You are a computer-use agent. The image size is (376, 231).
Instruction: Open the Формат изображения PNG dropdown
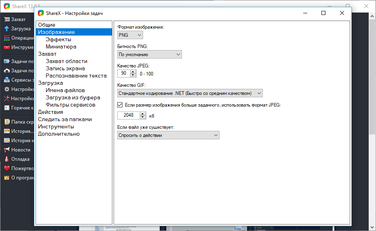coord(130,35)
